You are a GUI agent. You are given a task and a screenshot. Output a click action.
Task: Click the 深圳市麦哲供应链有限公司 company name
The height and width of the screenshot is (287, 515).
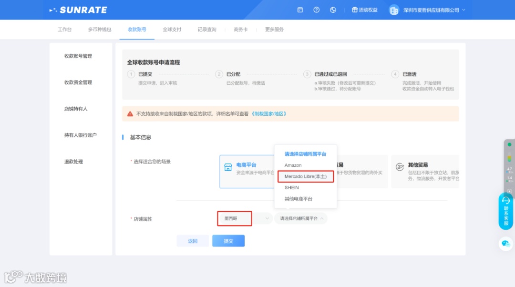431,10
